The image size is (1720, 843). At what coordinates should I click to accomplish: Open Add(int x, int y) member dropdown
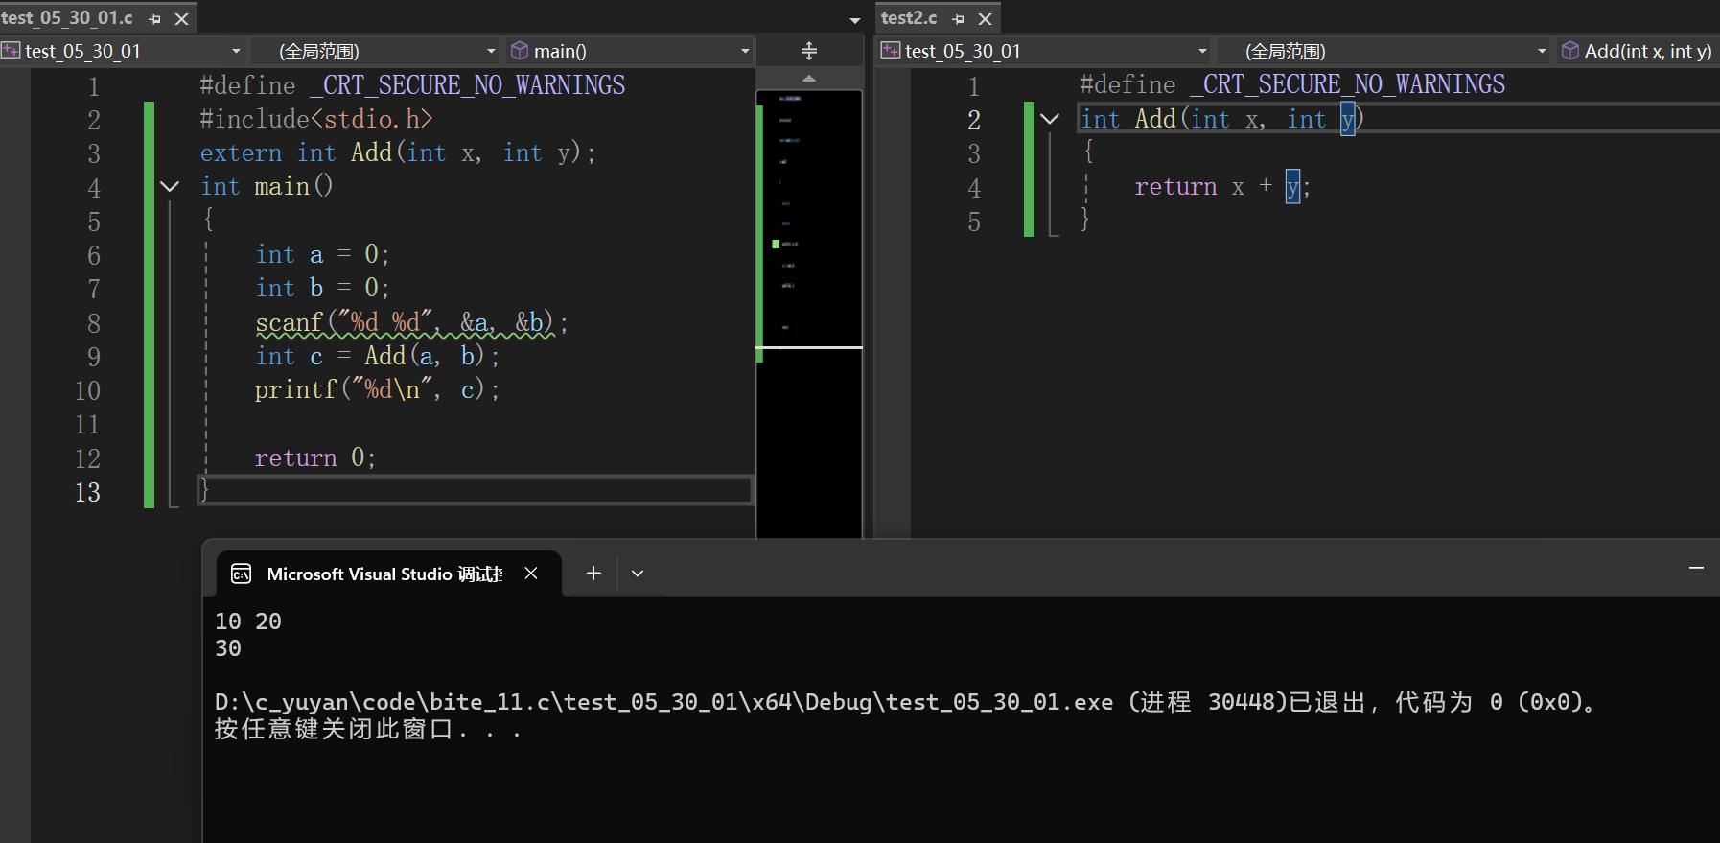(1638, 51)
